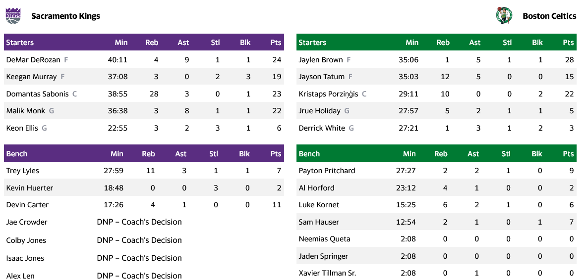Click the Kings purple Starters header label
Viewport: 588px width, 280px height.
pyautogui.click(x=20, y=43)
